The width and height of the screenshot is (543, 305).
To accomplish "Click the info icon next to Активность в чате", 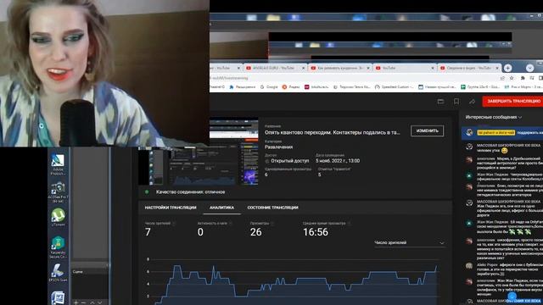I will [231, 224].
